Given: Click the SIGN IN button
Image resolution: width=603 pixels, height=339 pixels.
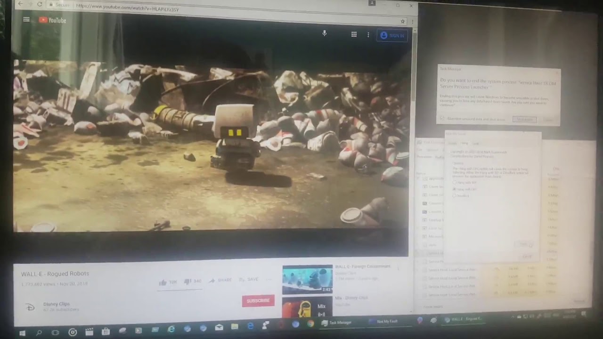Looking at the screenshot, I should (392, 35).
